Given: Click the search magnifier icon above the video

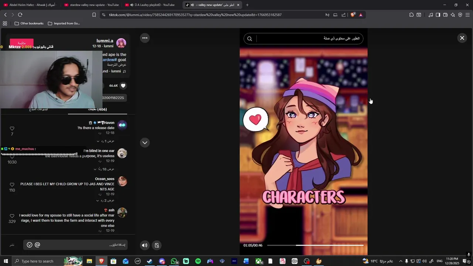Looking at the screenshot, I should click(x=249, y=39).
